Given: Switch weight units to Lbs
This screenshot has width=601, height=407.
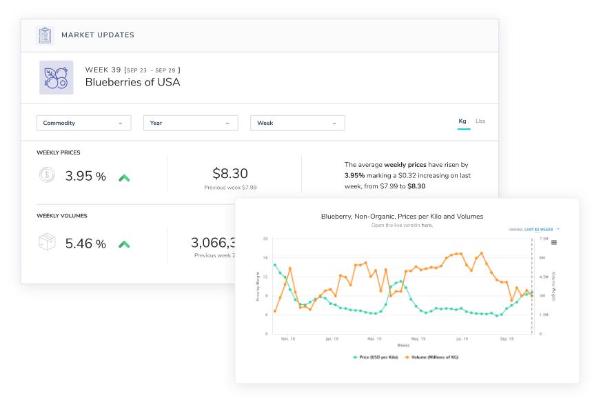Looking at the screenshot, I should point(480,121).
